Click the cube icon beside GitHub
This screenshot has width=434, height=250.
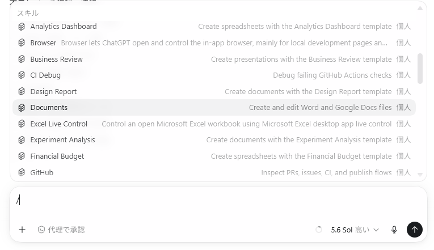tap(22, 172)
